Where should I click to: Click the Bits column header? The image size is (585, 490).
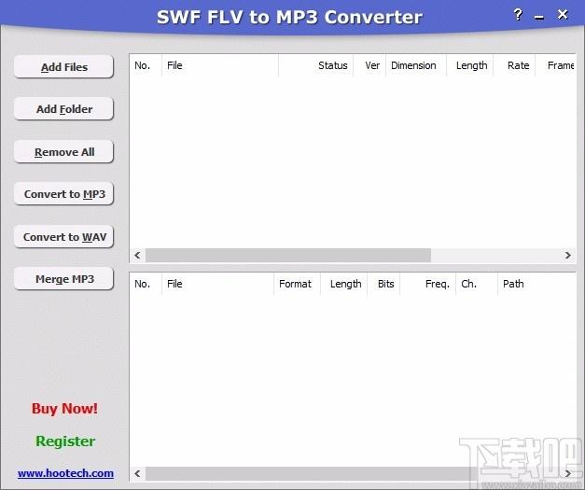click(383, 284)
